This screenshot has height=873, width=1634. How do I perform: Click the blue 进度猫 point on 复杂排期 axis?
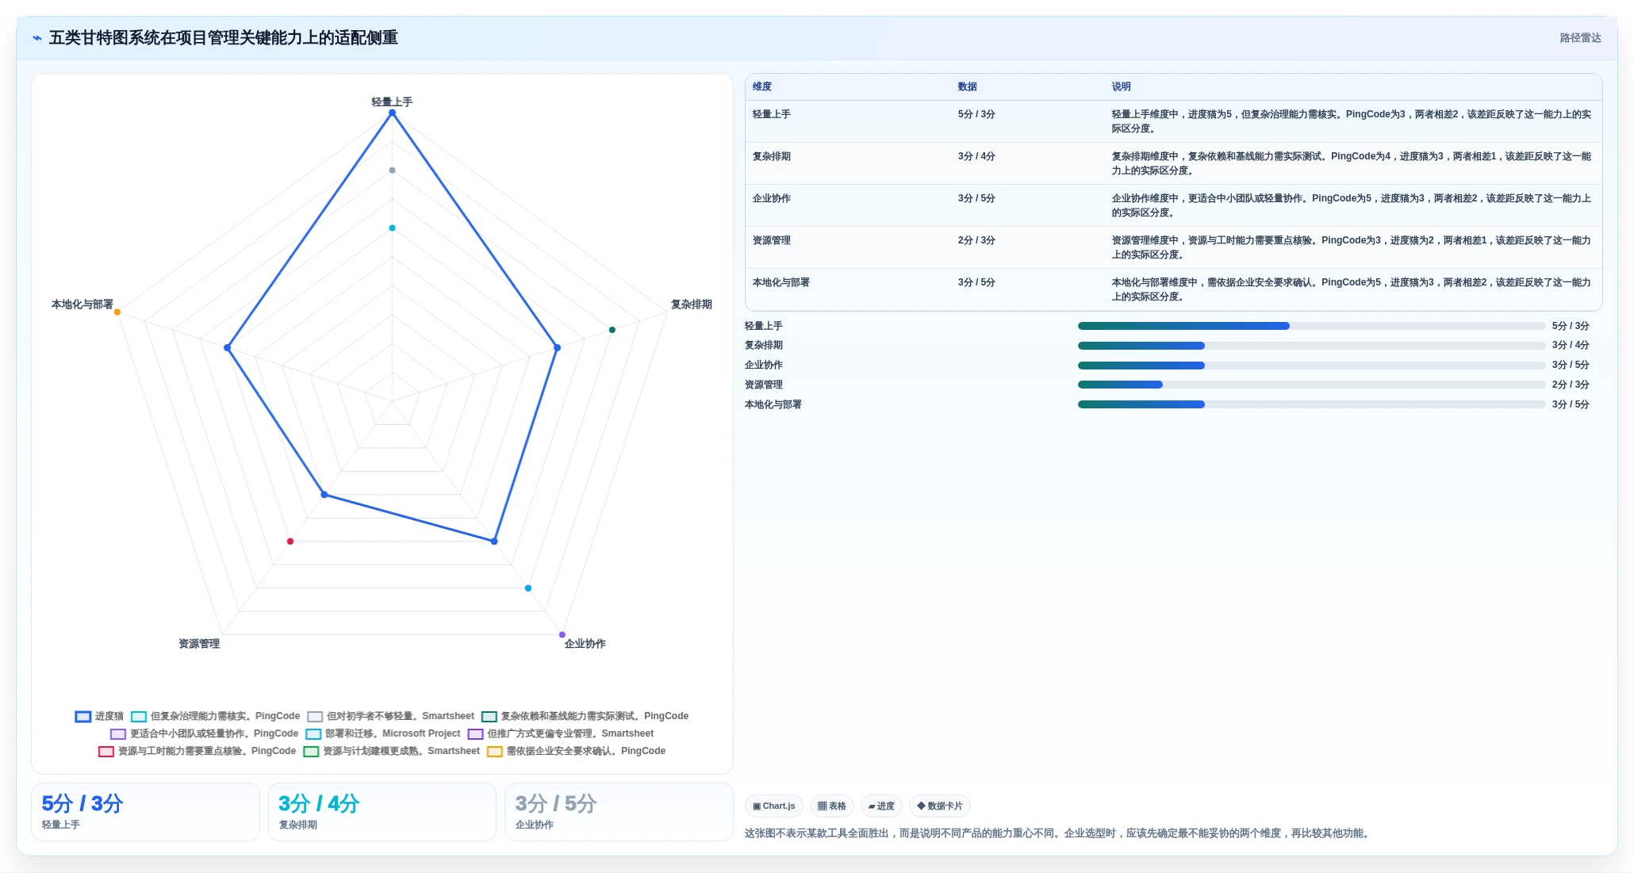(x=557, y=347)
